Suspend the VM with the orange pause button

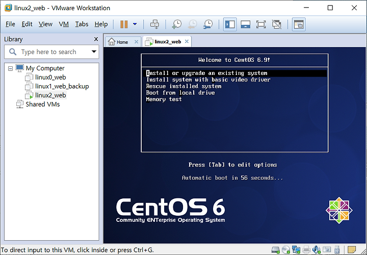(124, 24)
